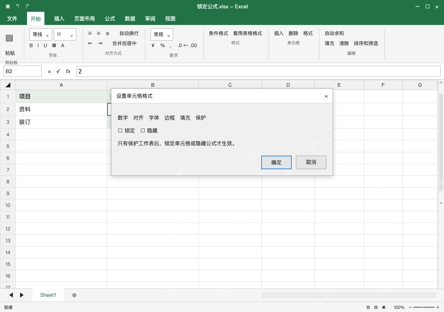This screenshot has width=444, height=312.
Task: Open the 审阅 ribbon tab
Action: coord(150,19)
